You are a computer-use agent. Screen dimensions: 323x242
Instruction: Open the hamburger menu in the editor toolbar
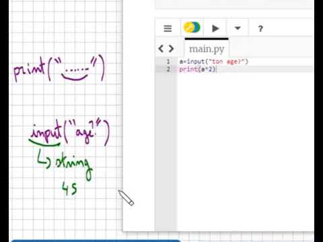(168, 28)
